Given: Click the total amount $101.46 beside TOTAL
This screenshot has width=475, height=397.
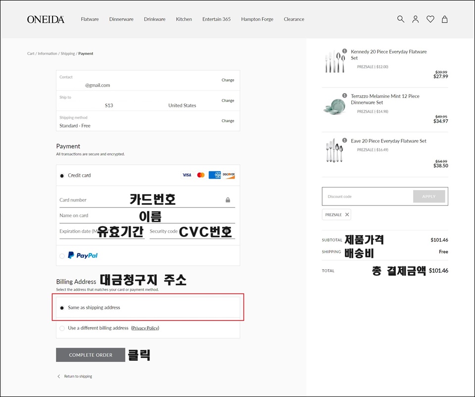Looking at the screenshot, I should click(438, 271).
